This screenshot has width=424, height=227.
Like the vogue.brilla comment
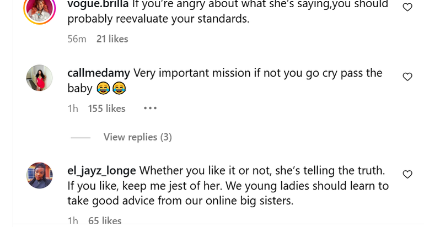click(407, 7)
